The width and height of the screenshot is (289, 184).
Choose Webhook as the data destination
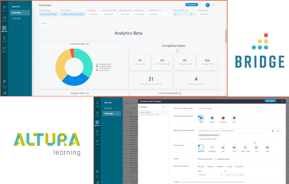(212, 118)
